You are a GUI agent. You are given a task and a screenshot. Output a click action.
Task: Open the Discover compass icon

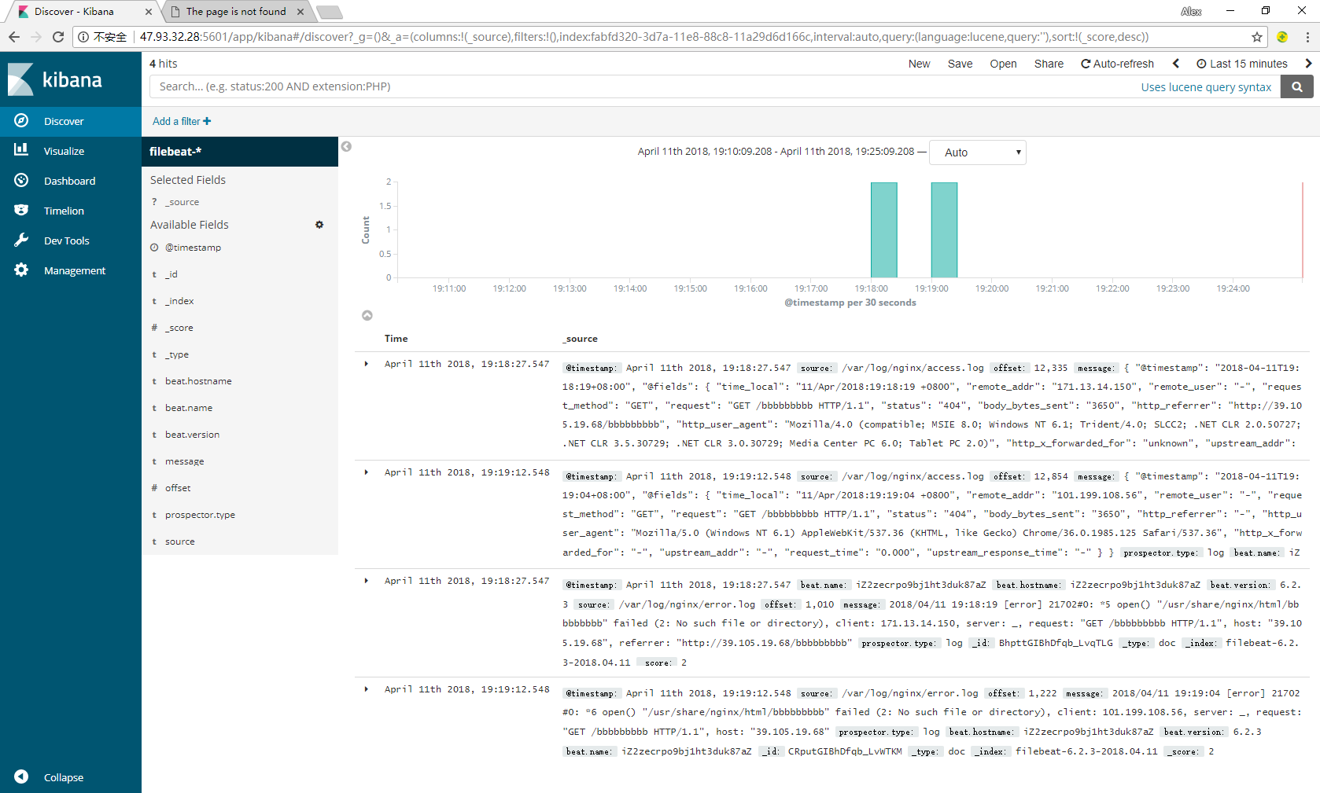pyautogui.click(x=21, y=120)
